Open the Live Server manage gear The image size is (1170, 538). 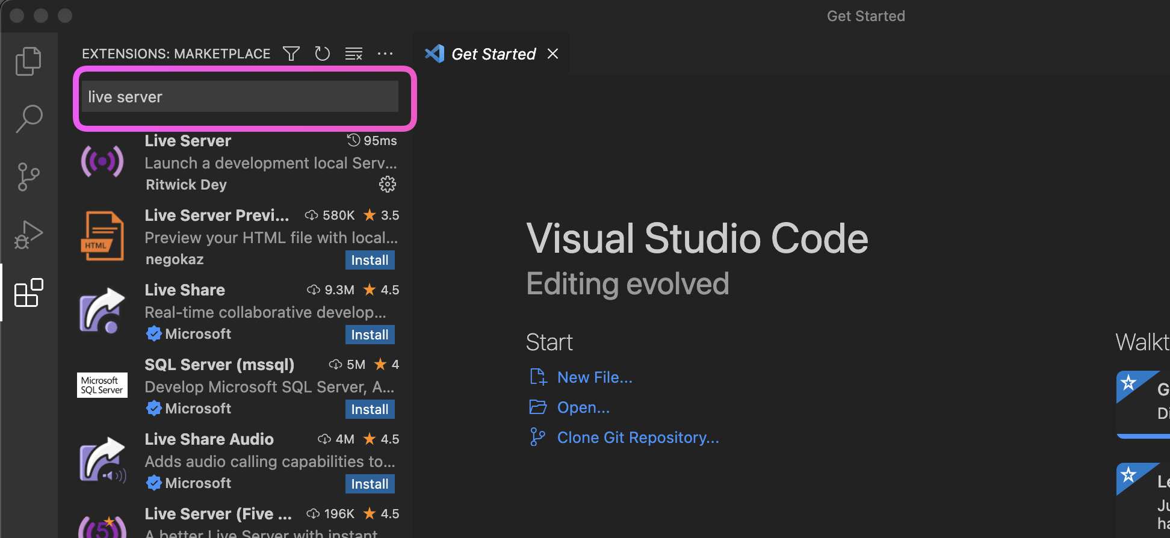[387, 184]
